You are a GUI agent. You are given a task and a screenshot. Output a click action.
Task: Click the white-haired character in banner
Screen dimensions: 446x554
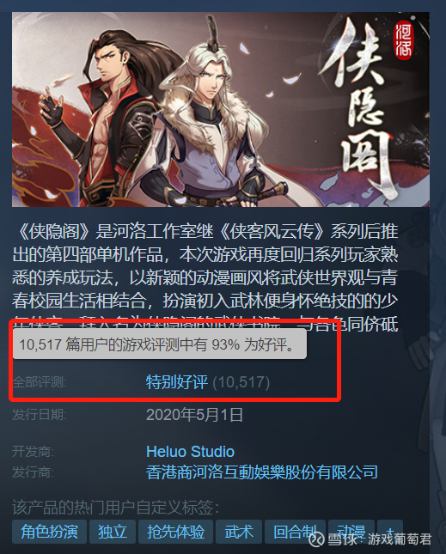coord(212,120)
